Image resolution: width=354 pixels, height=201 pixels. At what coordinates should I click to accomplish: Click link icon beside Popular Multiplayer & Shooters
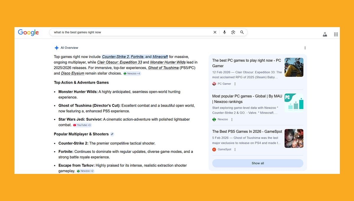[x=112, y=134]
